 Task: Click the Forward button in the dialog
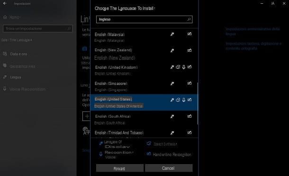coord(120,168)
